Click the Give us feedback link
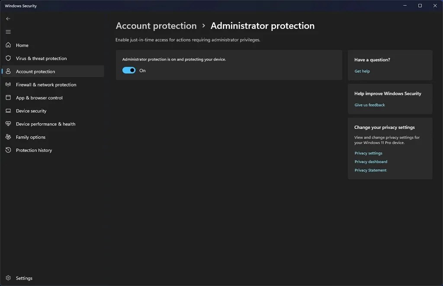443x286 pixels. coord(369,105)
